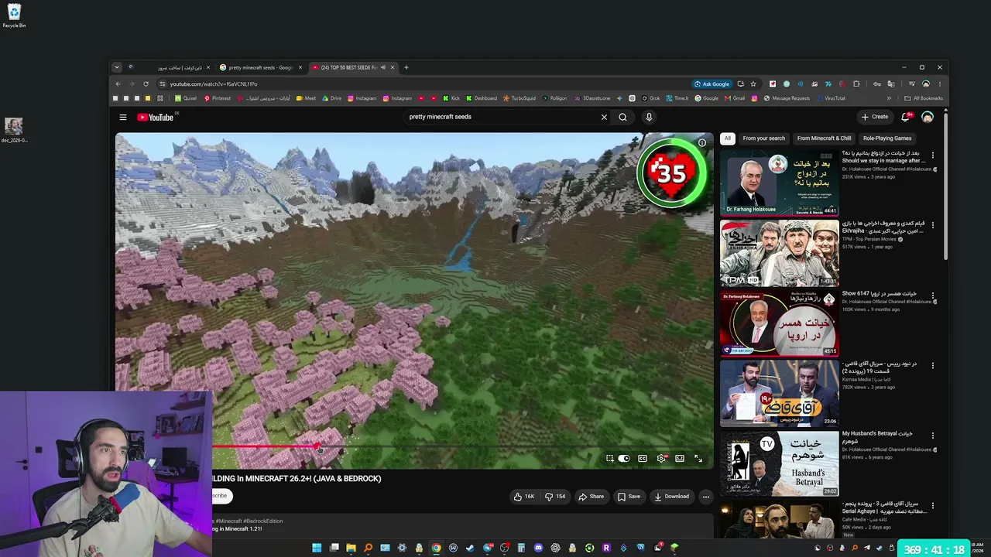The width and height of the screenshot is (991, 557).
Task: Close the 'TOP 50 BEST SEEDS' tab
Action: click(x=393, y=67)
